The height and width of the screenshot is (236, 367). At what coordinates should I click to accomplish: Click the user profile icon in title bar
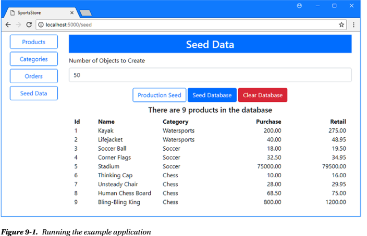point(299,6)
